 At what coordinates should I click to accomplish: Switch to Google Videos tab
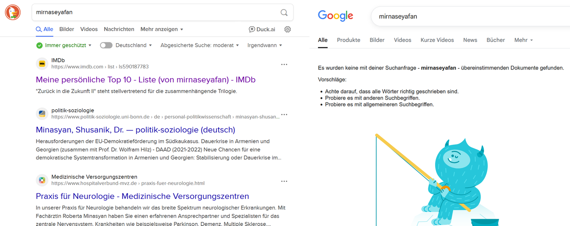403,40
